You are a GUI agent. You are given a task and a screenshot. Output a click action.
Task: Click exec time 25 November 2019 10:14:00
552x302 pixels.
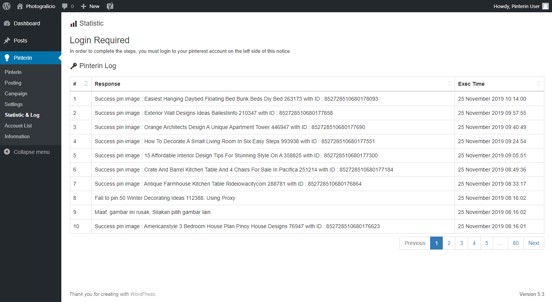492,99
